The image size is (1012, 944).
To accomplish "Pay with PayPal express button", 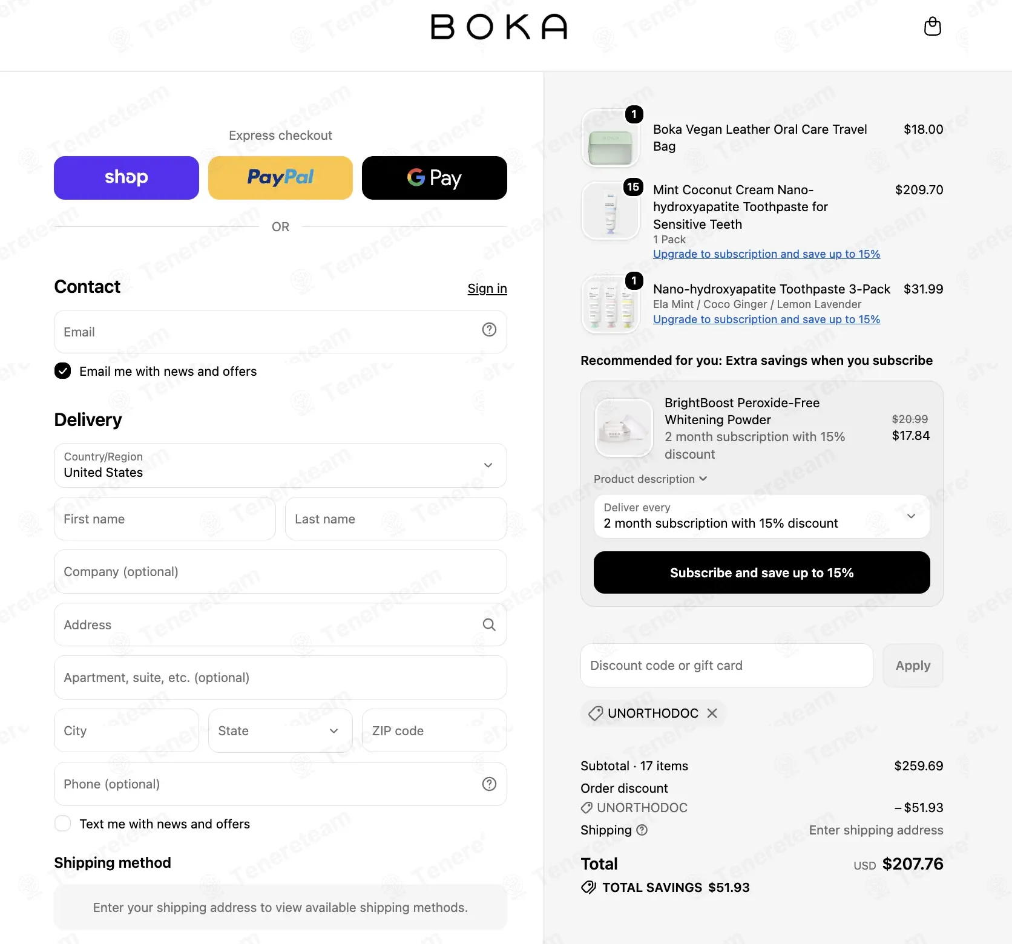I will [x=280, y=178].
